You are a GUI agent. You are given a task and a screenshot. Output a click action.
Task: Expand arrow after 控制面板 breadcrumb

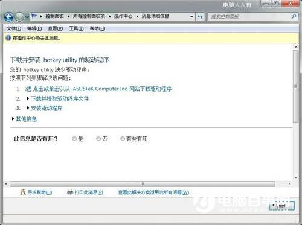point(68,16)
